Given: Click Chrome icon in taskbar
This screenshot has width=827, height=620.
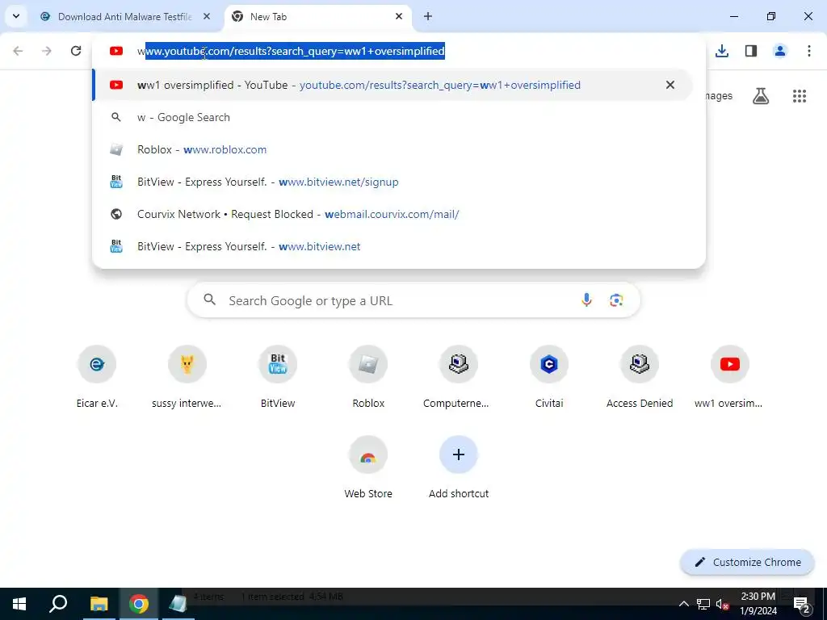Looking at the screenshot, I should (139, 604).
